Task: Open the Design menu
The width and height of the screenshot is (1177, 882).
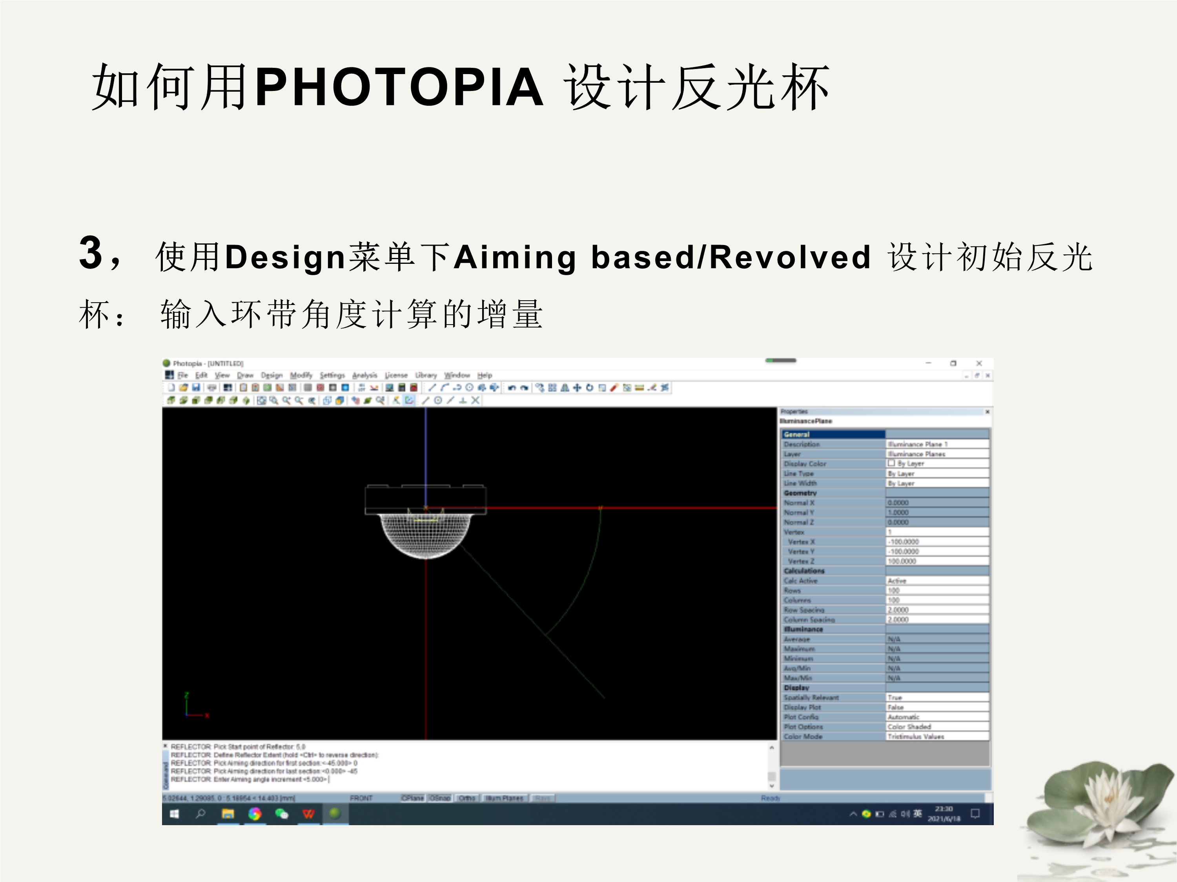Action: pos(271,376)
